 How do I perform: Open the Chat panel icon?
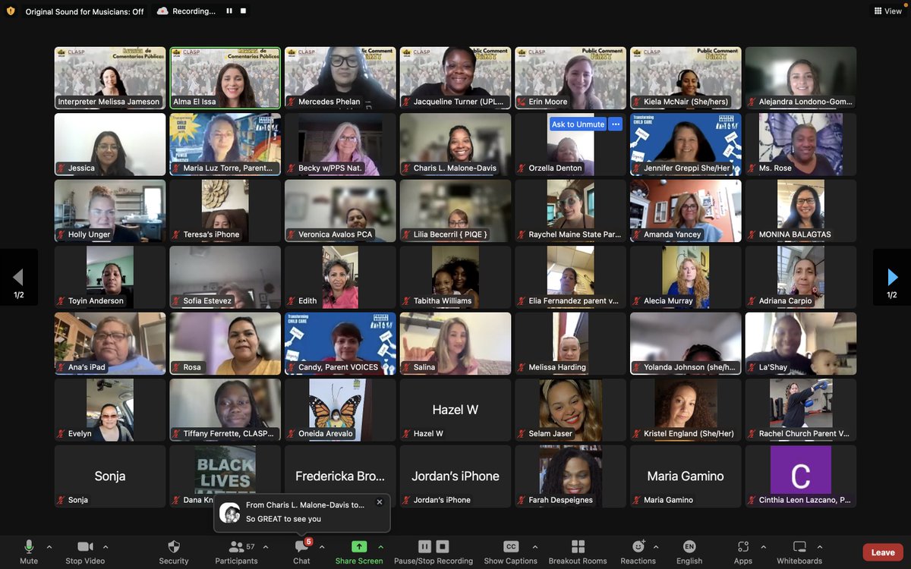coord(301,546)
